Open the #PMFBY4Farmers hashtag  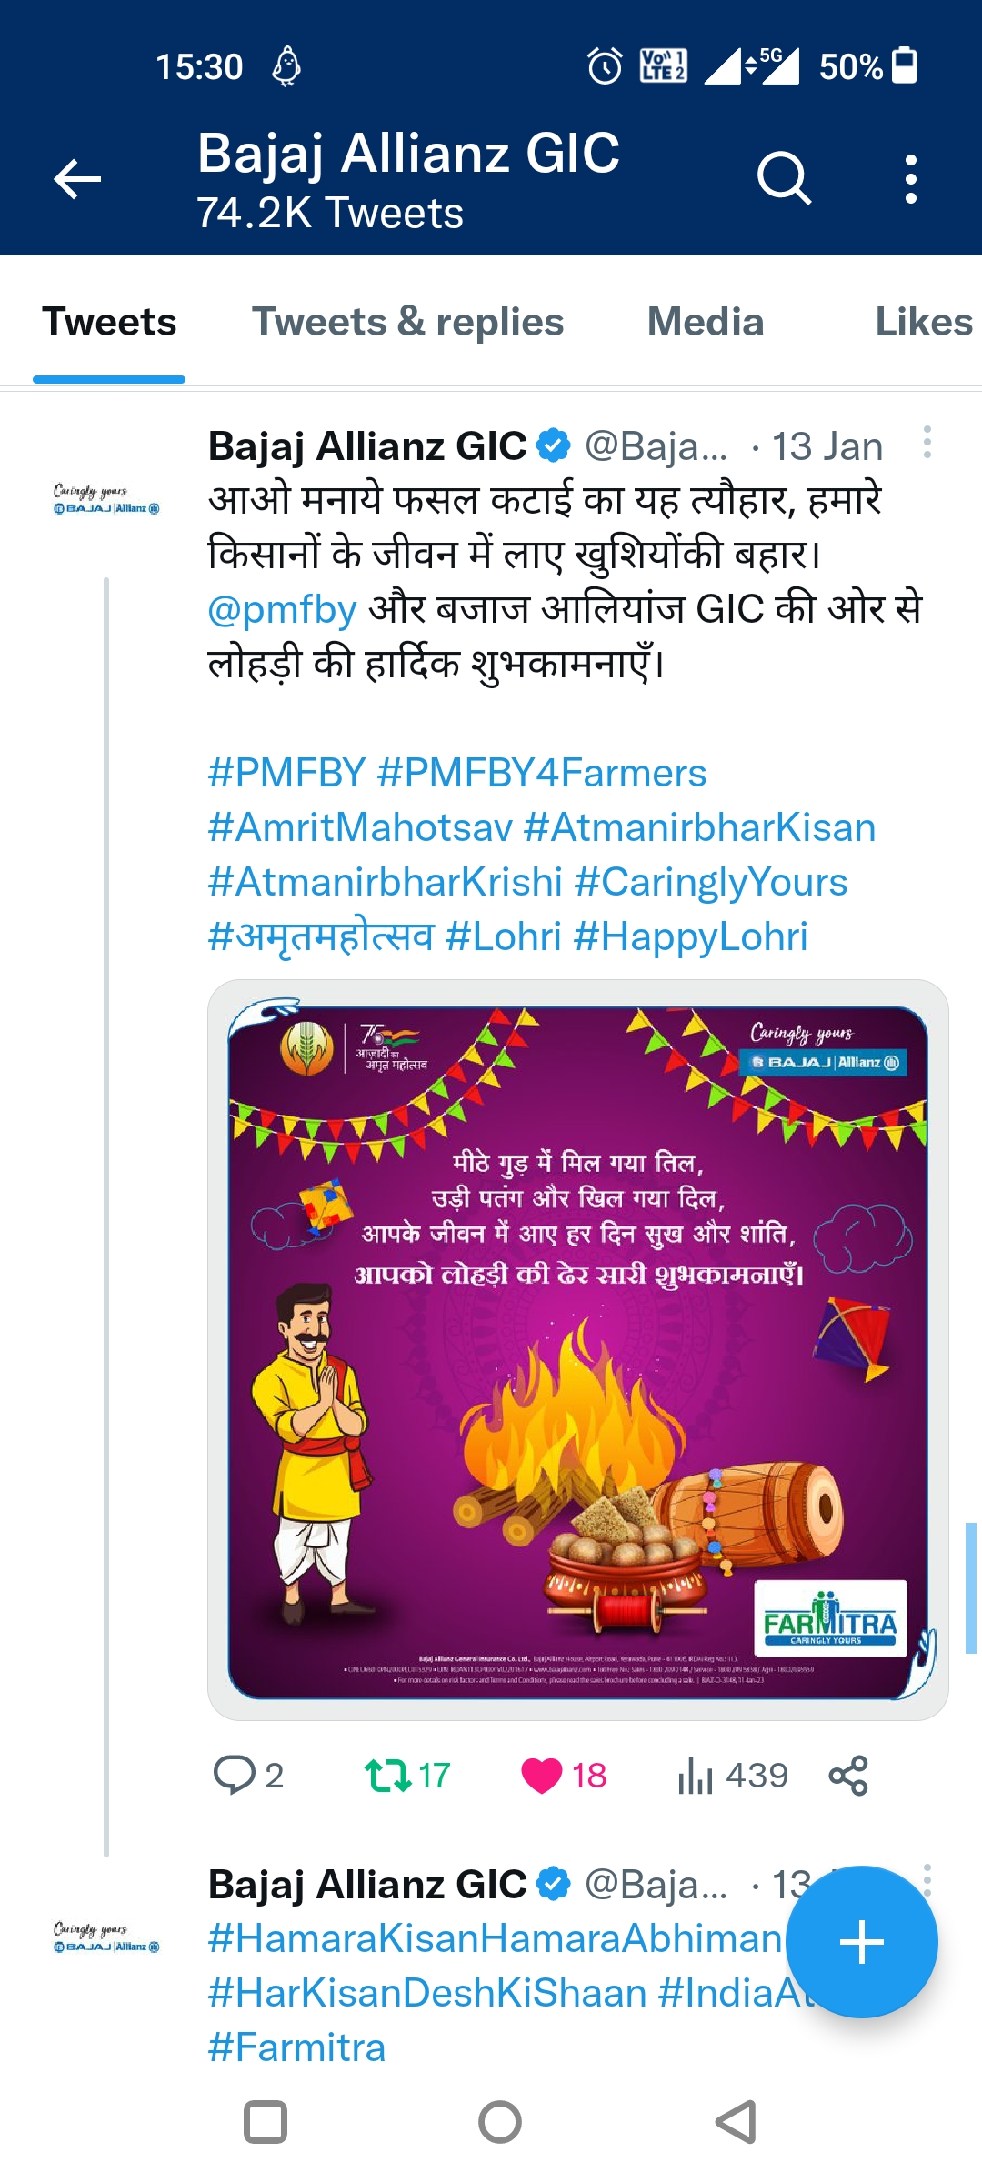tap(541, 773)
